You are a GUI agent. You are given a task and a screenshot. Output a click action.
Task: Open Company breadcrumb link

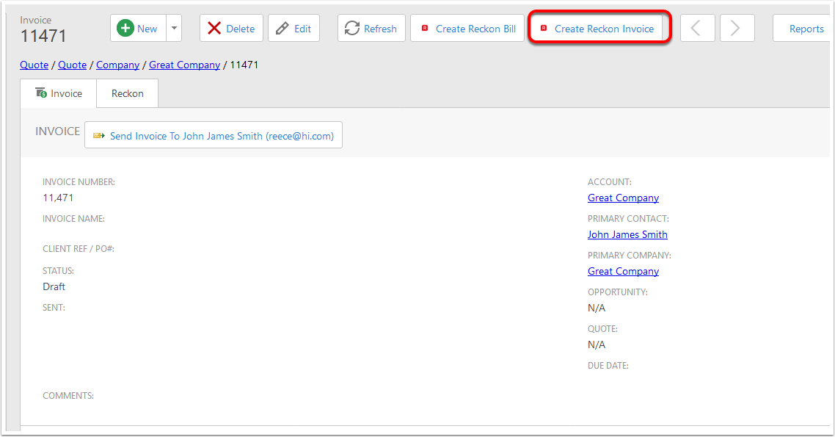117,65
